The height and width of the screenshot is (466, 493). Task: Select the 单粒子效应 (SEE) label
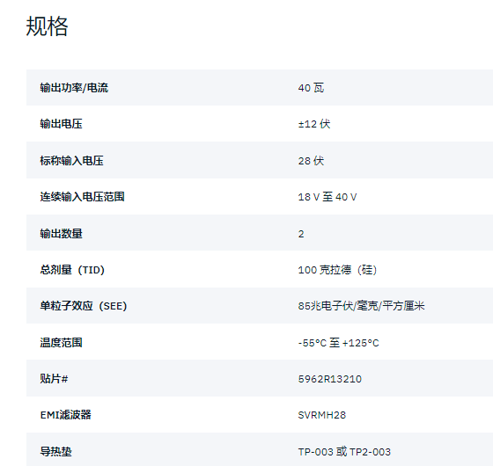[84, 306]
